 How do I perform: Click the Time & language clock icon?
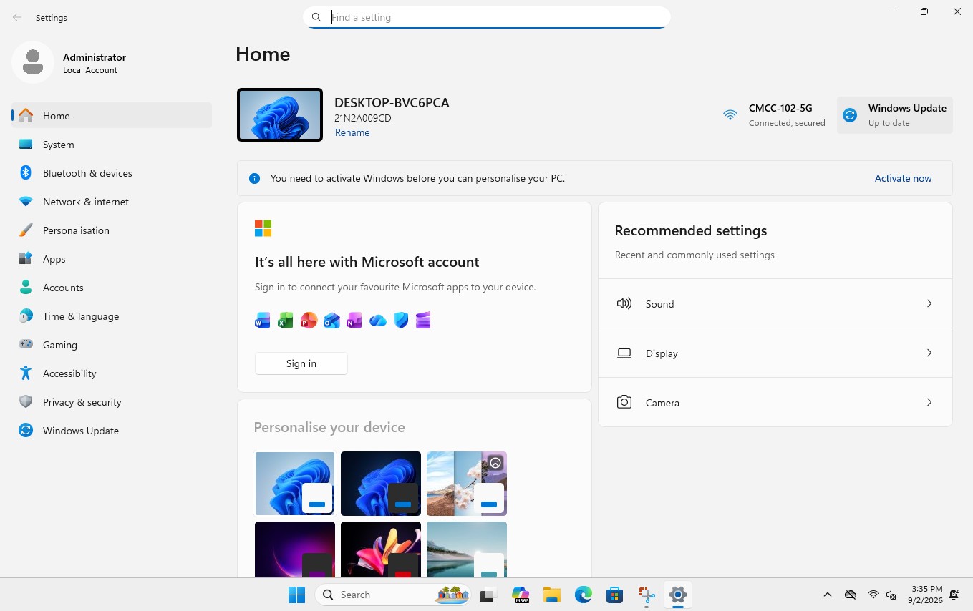click(26, 316)
